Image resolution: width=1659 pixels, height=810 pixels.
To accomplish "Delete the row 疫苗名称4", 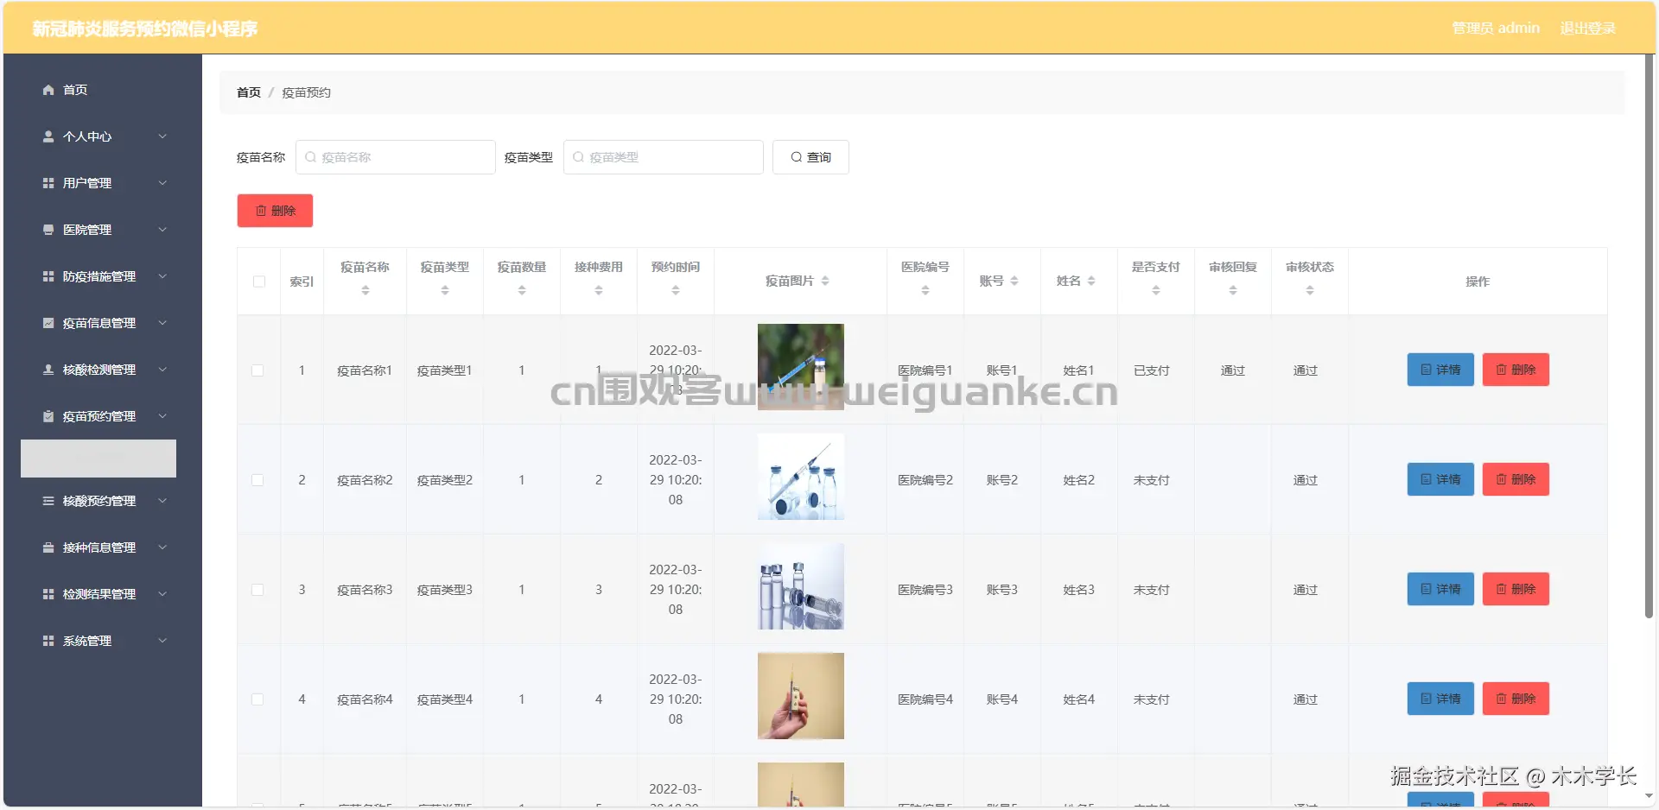I will (x=1516, y=699).
